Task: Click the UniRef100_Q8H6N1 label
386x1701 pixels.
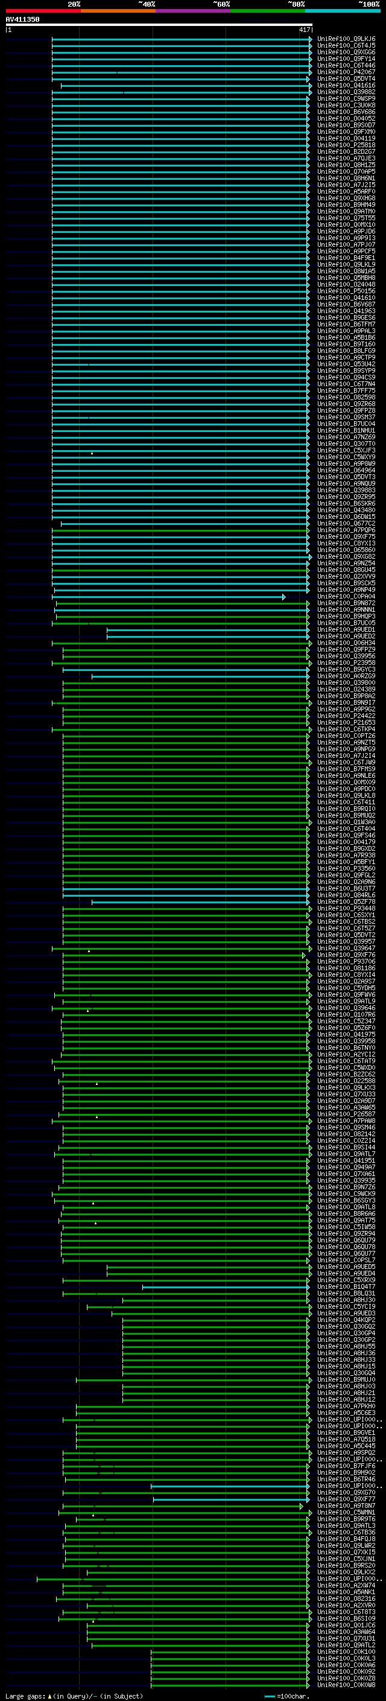Action: point(346,178)
